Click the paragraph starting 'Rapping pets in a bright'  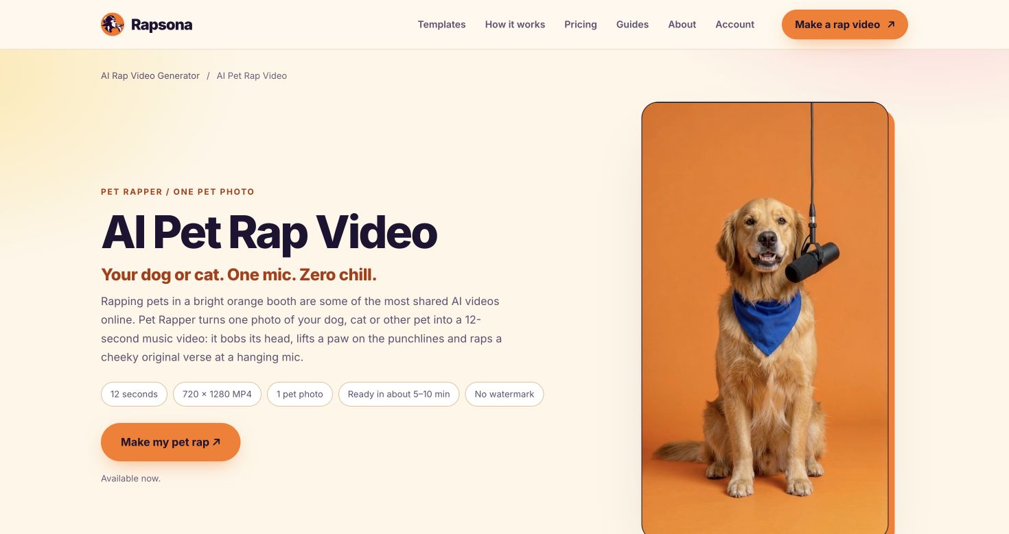point(302,329)
